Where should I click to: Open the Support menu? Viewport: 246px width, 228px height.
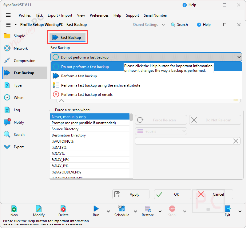pyautogui.click(x=133, y=15)
